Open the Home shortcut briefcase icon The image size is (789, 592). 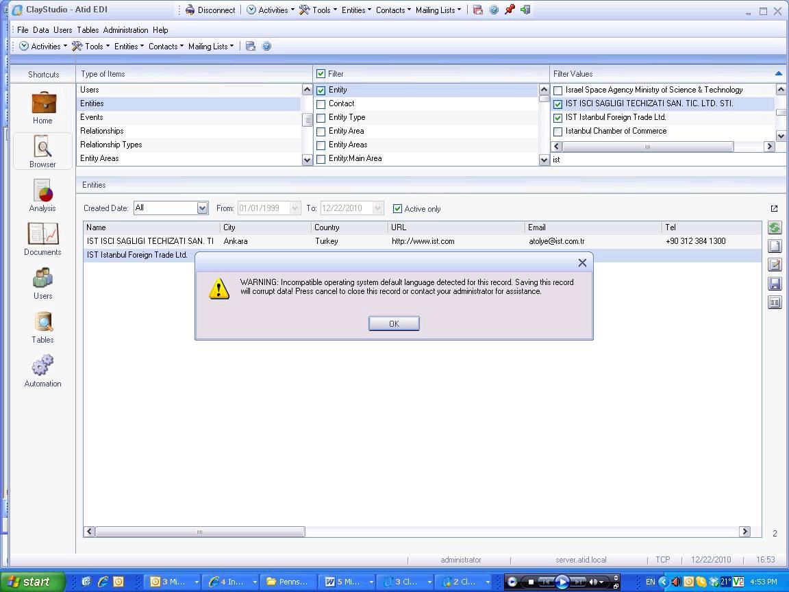click(43, 103)
